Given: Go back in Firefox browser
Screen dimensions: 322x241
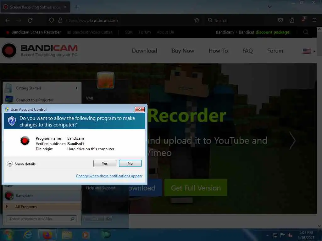Looking at the screenshot, I should (x=8, y=20).
